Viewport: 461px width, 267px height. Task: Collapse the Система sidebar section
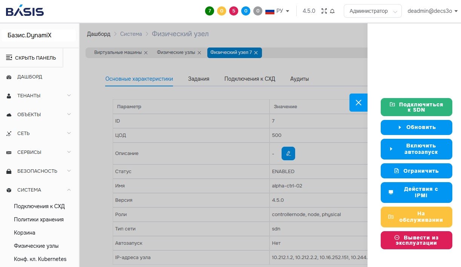click(x=69, y=190)
